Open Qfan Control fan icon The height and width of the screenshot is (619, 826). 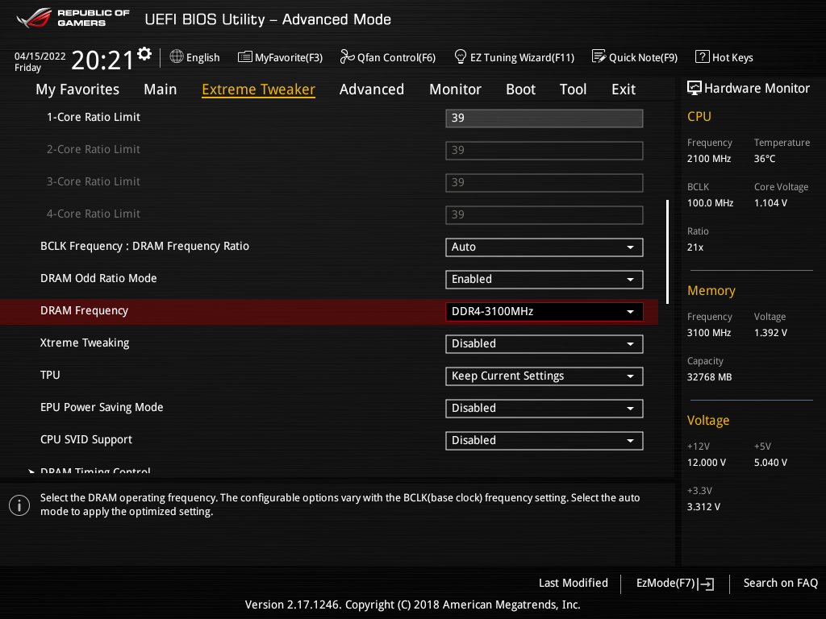[347, 57]
